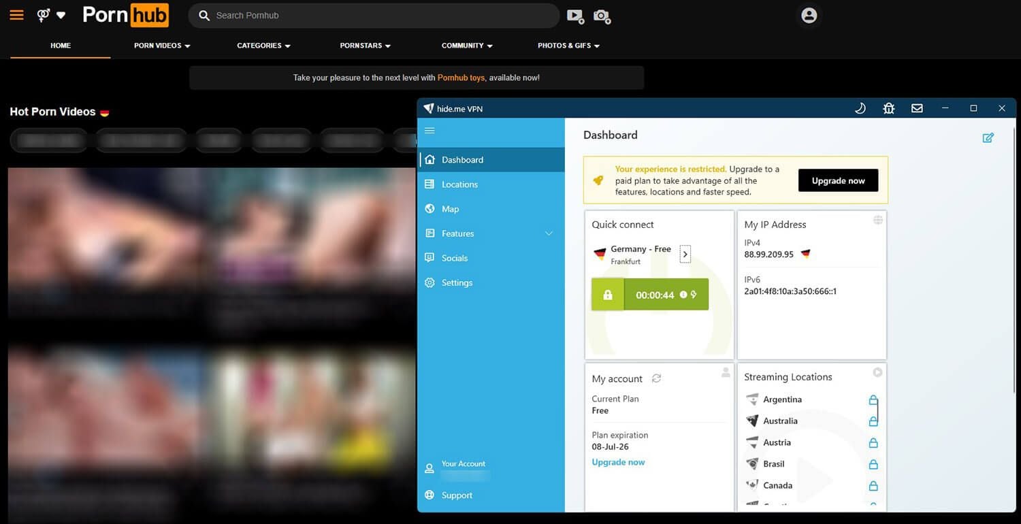Viewport: 1021px width, 524px height.
Task: Follow the orange toys link in the banner
Action: pos(461,78)
